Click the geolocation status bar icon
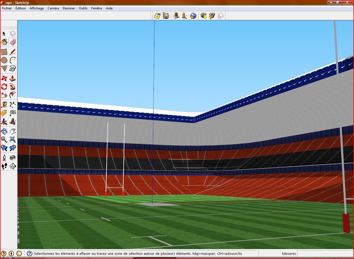 coord(4,253)
